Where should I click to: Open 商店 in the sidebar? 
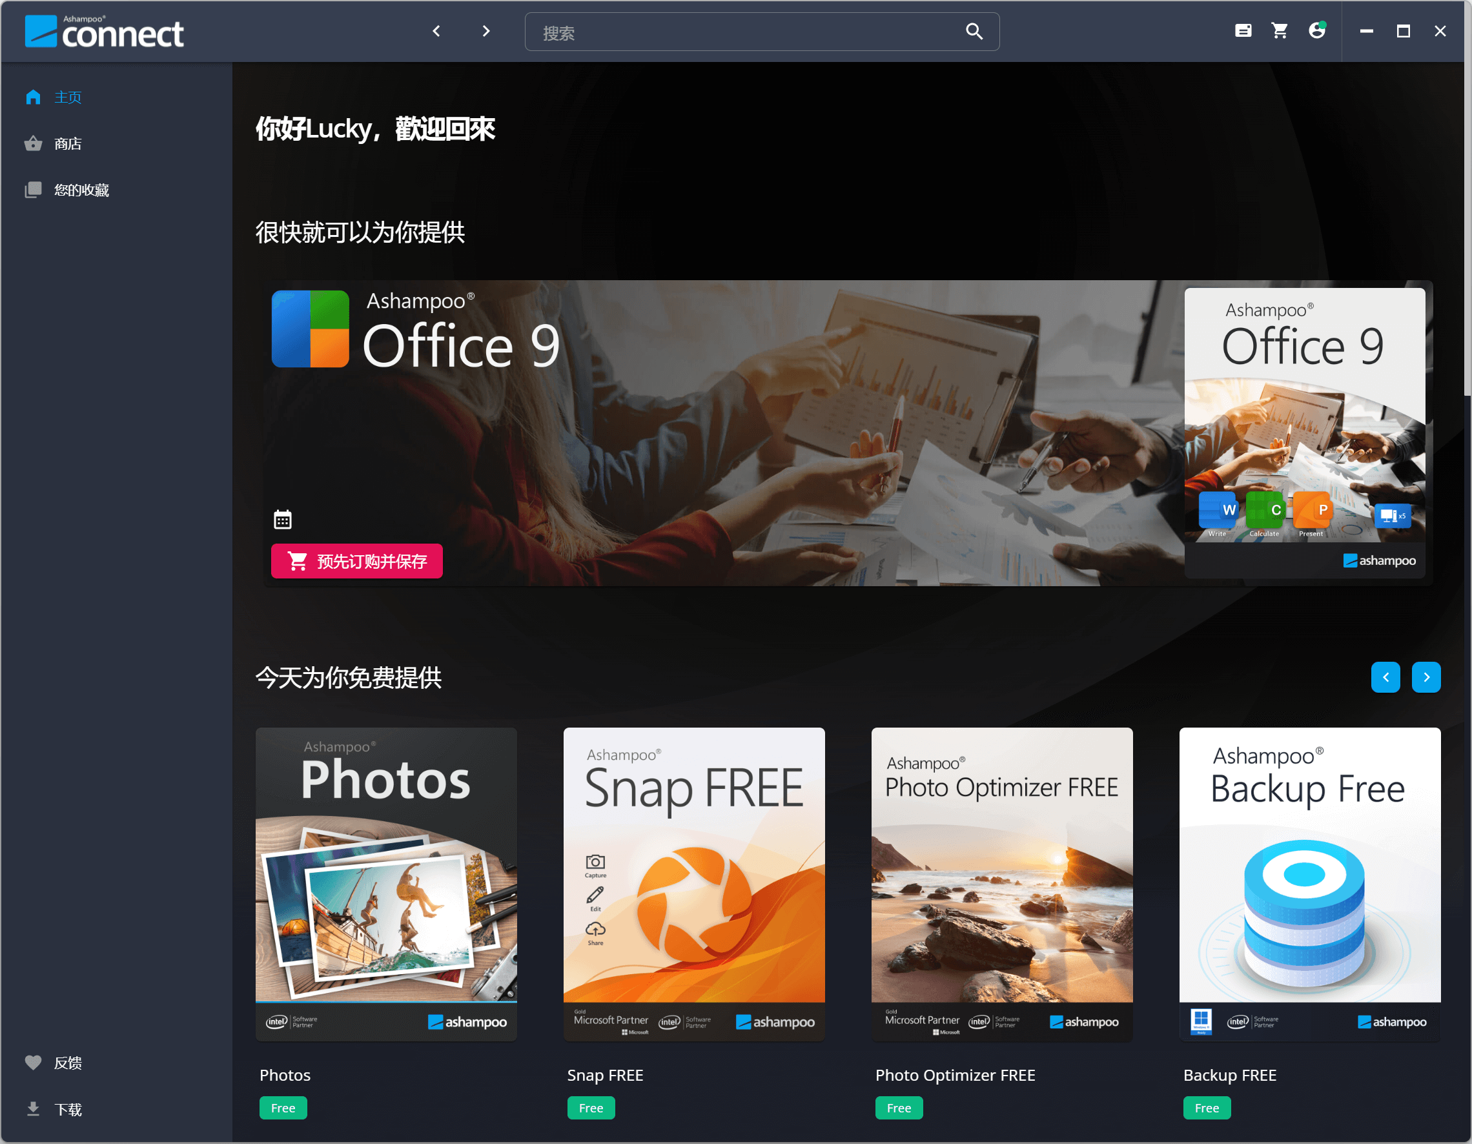(x=68, y=143)
